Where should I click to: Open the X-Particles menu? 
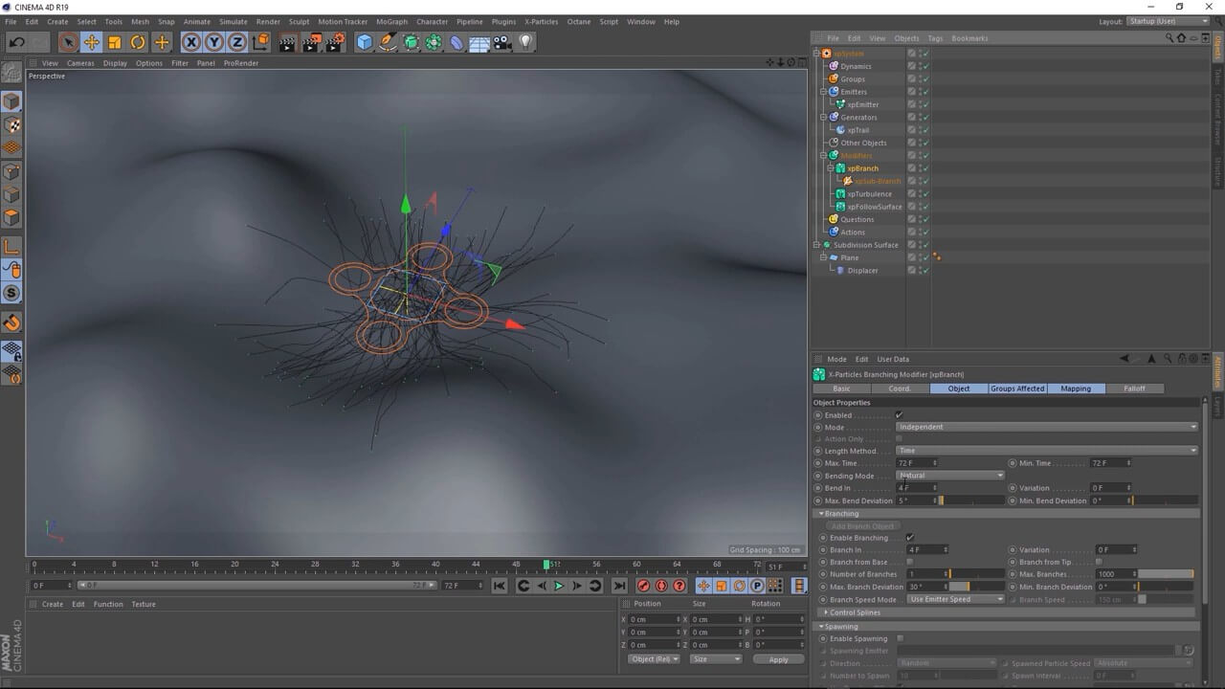(x=541, y=21)
